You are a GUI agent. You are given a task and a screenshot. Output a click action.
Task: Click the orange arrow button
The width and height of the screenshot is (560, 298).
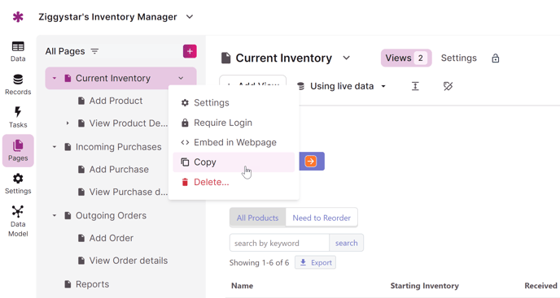coord(311,161)
